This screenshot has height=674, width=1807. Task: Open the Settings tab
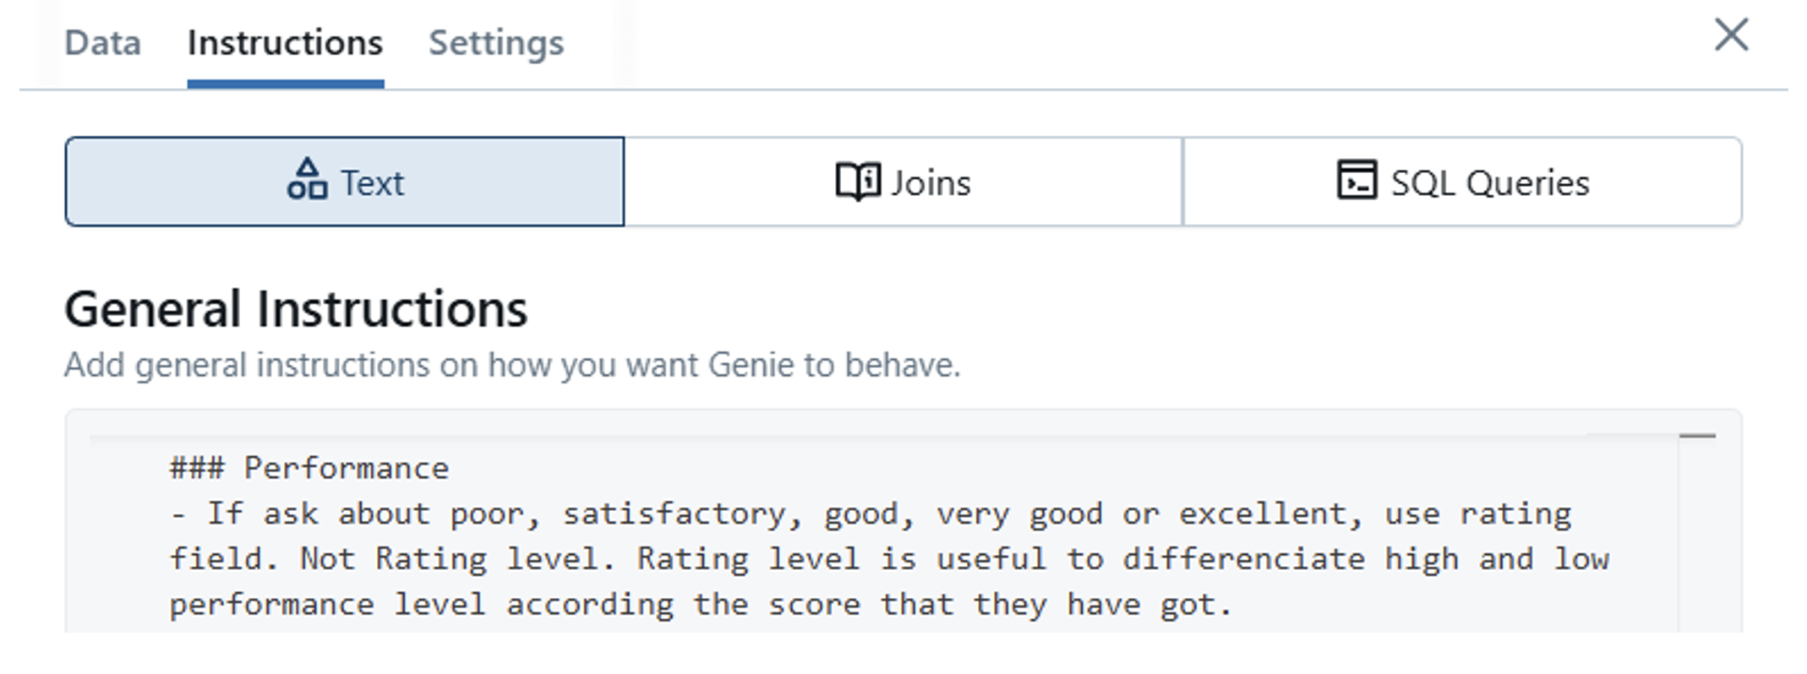(x=496, y=43)
